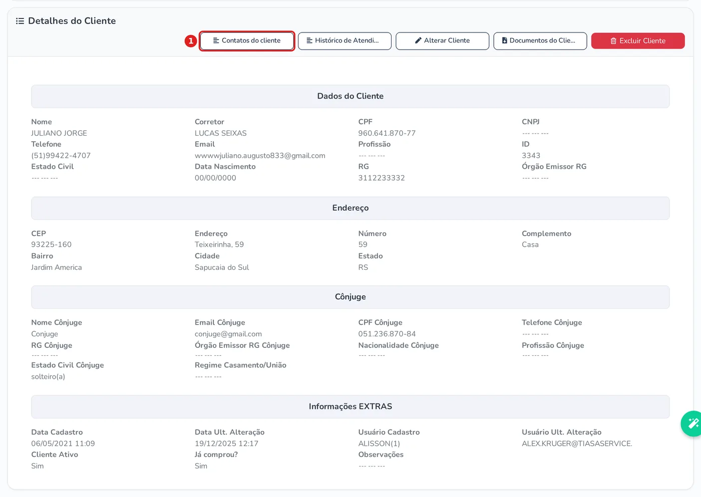This screenshot has height=497, width=701.
Task: Click CEP value 93225-160
Action: point(52,244)
